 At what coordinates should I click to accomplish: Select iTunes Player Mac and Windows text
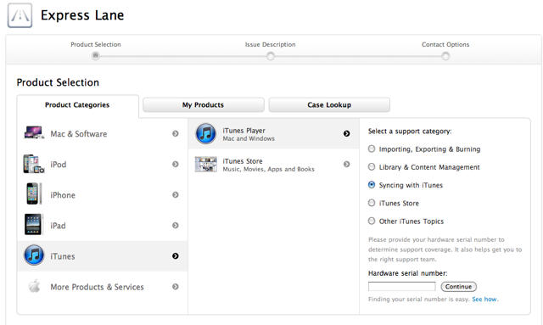[249, 134]
